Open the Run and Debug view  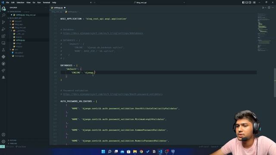tap(3, 29)
